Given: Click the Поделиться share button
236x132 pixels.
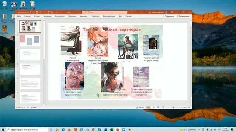Looking at the screenshot, I should [168, 16].
